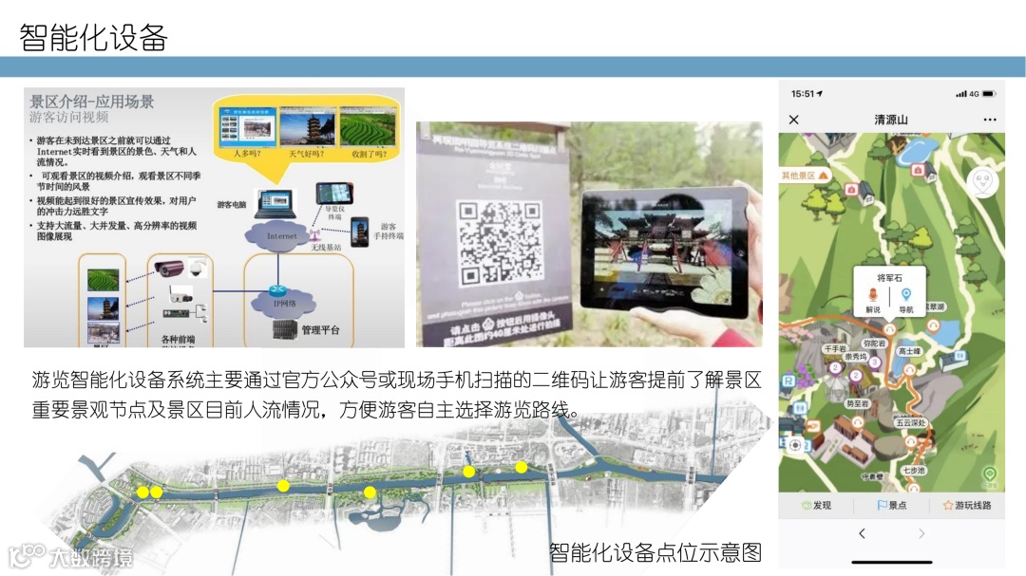Click the 收割了吗? field thumbnail
The image size is (1026, 576).
click(369, 128)
